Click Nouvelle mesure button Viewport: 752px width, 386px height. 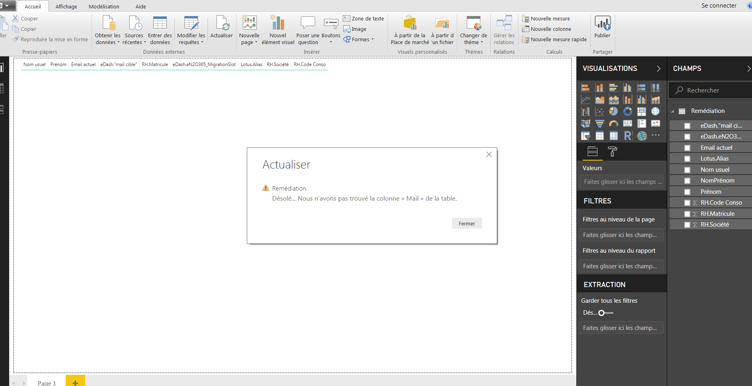(x=546, y=18)
